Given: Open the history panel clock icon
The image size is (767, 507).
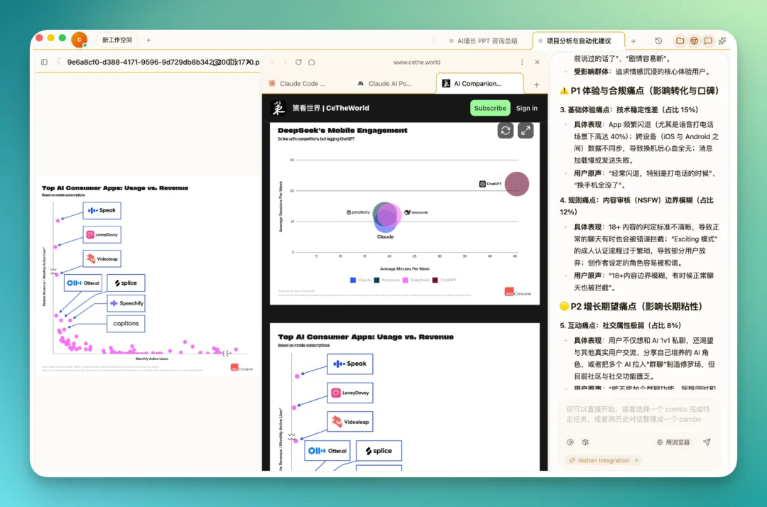Looking at the screenshot, I should point(658,40).
